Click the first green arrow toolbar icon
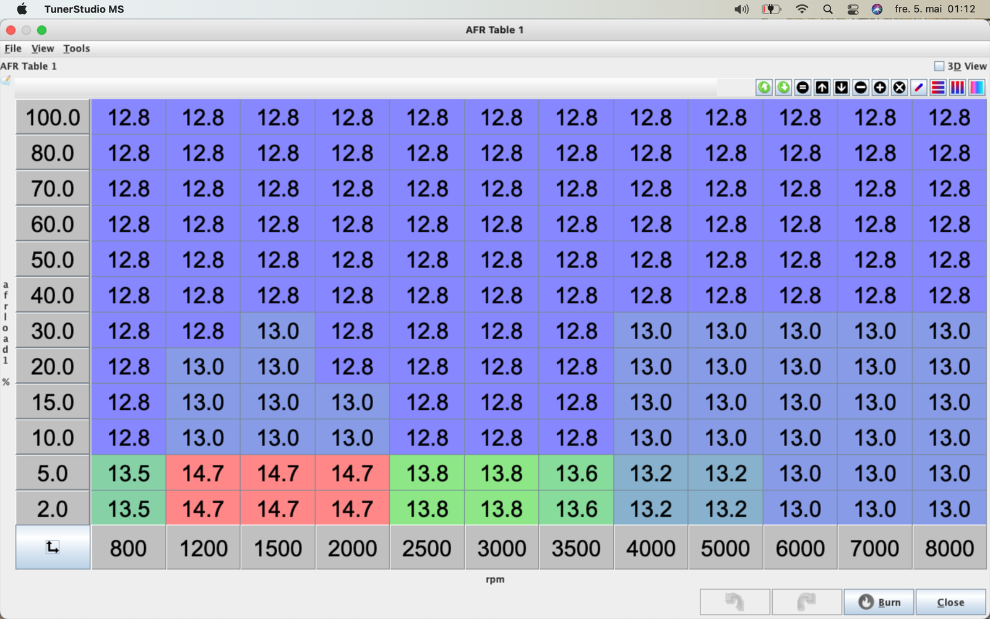The image size is (990, 619). coord(764,87)
